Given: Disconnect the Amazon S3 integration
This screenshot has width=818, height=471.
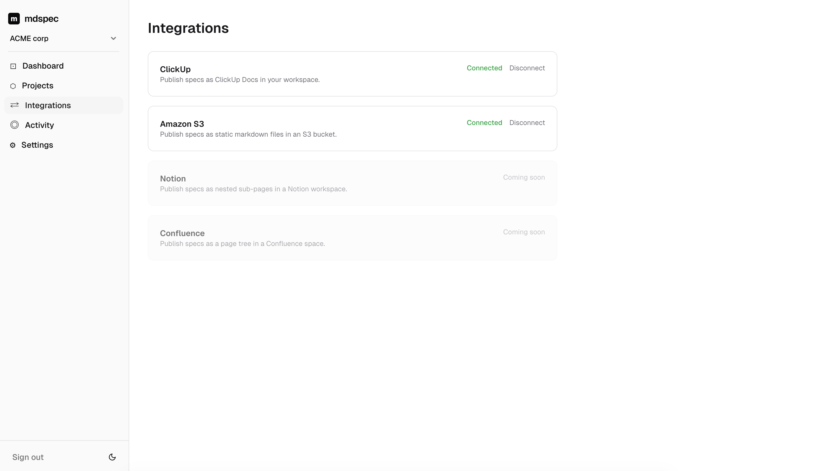Looking at the screenshot, I should coord(527,123).
